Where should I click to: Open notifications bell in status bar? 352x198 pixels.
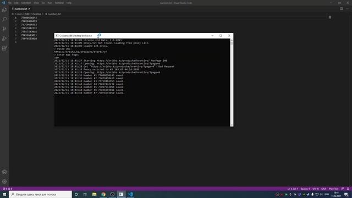coord(348,189)
